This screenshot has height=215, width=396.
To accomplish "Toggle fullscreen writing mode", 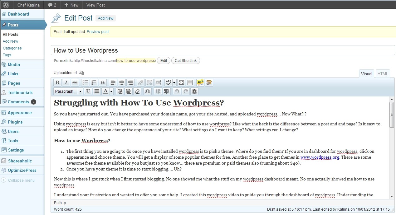I will 181,82.
